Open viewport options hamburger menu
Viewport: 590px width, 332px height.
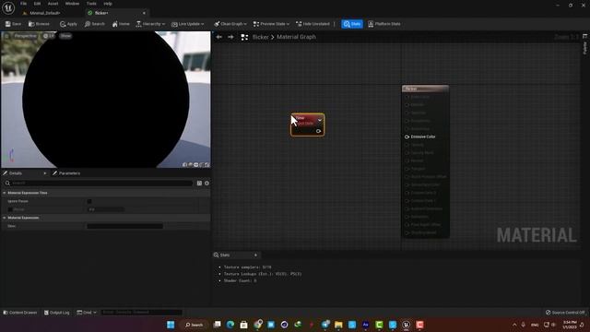(6, 36)
